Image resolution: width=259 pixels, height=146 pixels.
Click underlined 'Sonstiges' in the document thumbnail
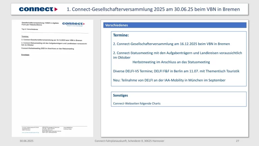tap(25, 55)
